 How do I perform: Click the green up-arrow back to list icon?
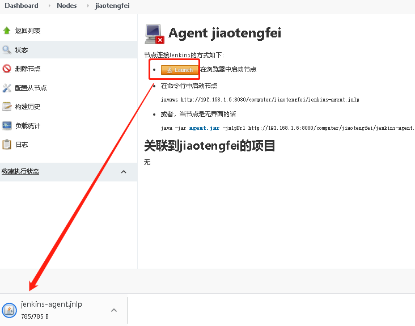(7, 31)
